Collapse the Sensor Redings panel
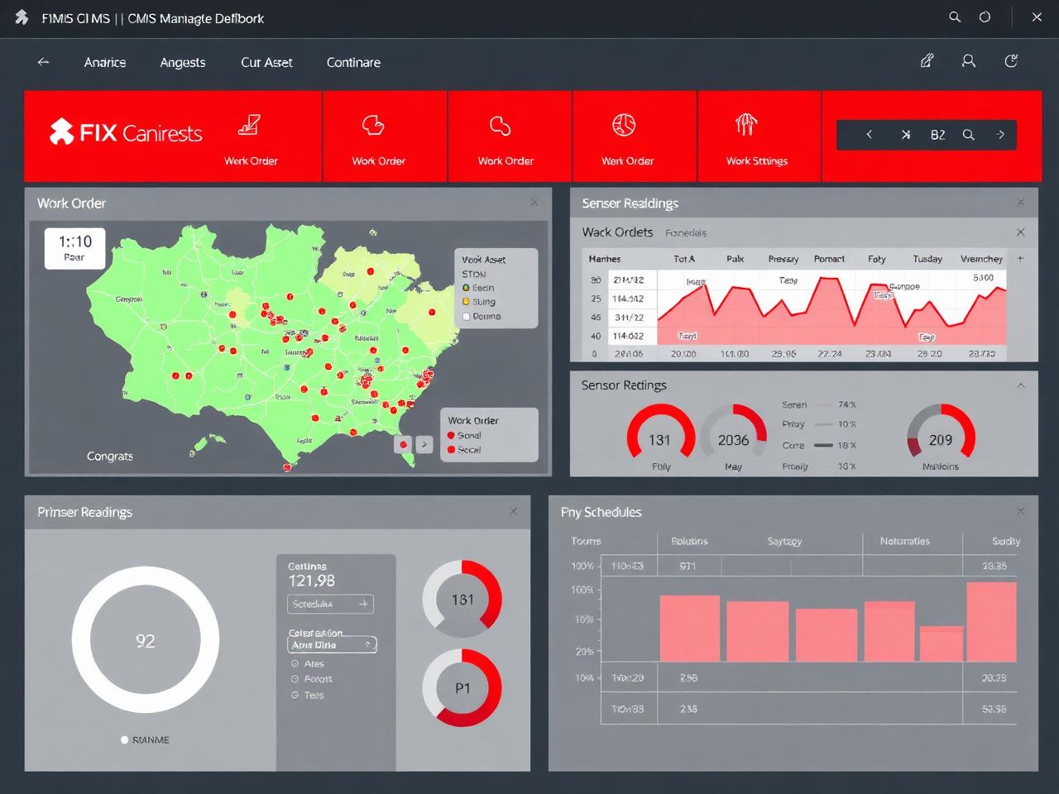 (x=1020, y=385)
